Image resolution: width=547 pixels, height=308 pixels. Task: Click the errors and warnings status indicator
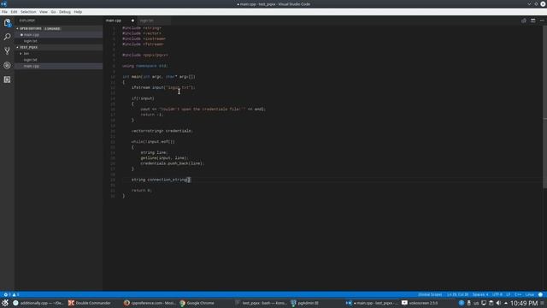pos(11,294)
